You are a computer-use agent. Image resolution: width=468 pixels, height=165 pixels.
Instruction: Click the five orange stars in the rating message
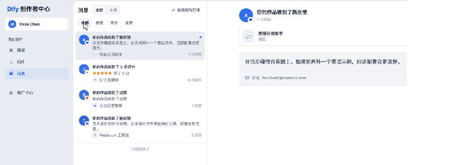click(102, 73)
